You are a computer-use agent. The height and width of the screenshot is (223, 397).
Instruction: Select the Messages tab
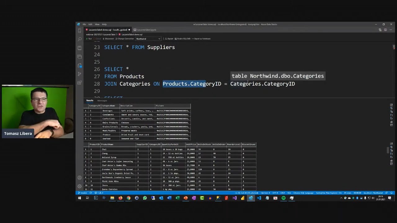click(102, 100)
